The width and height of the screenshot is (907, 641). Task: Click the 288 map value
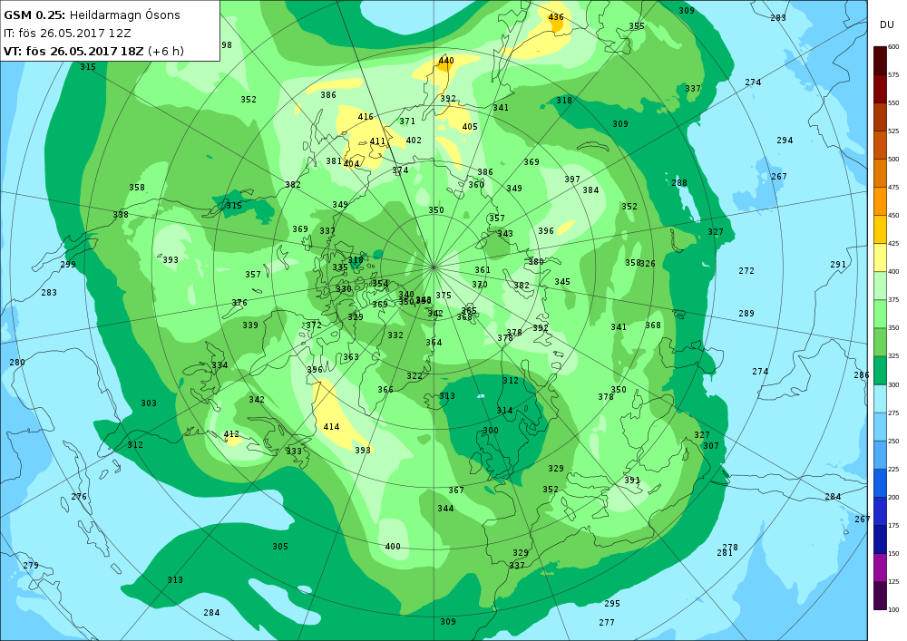(x=679, y=183)
